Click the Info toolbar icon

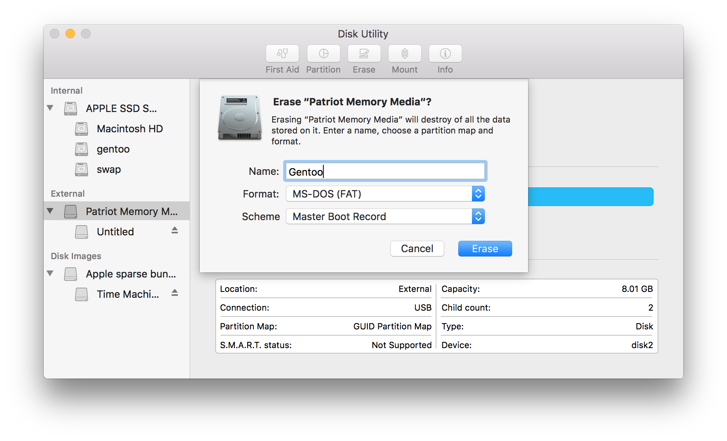(x=445, y=53)
